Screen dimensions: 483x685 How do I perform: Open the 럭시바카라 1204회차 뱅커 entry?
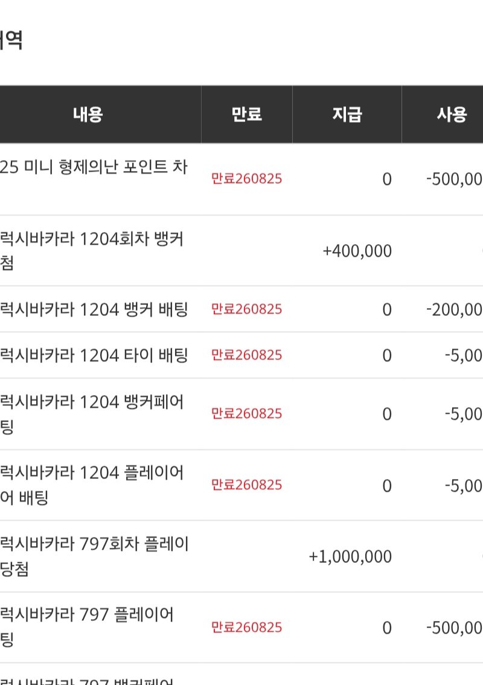click(92, 251)
